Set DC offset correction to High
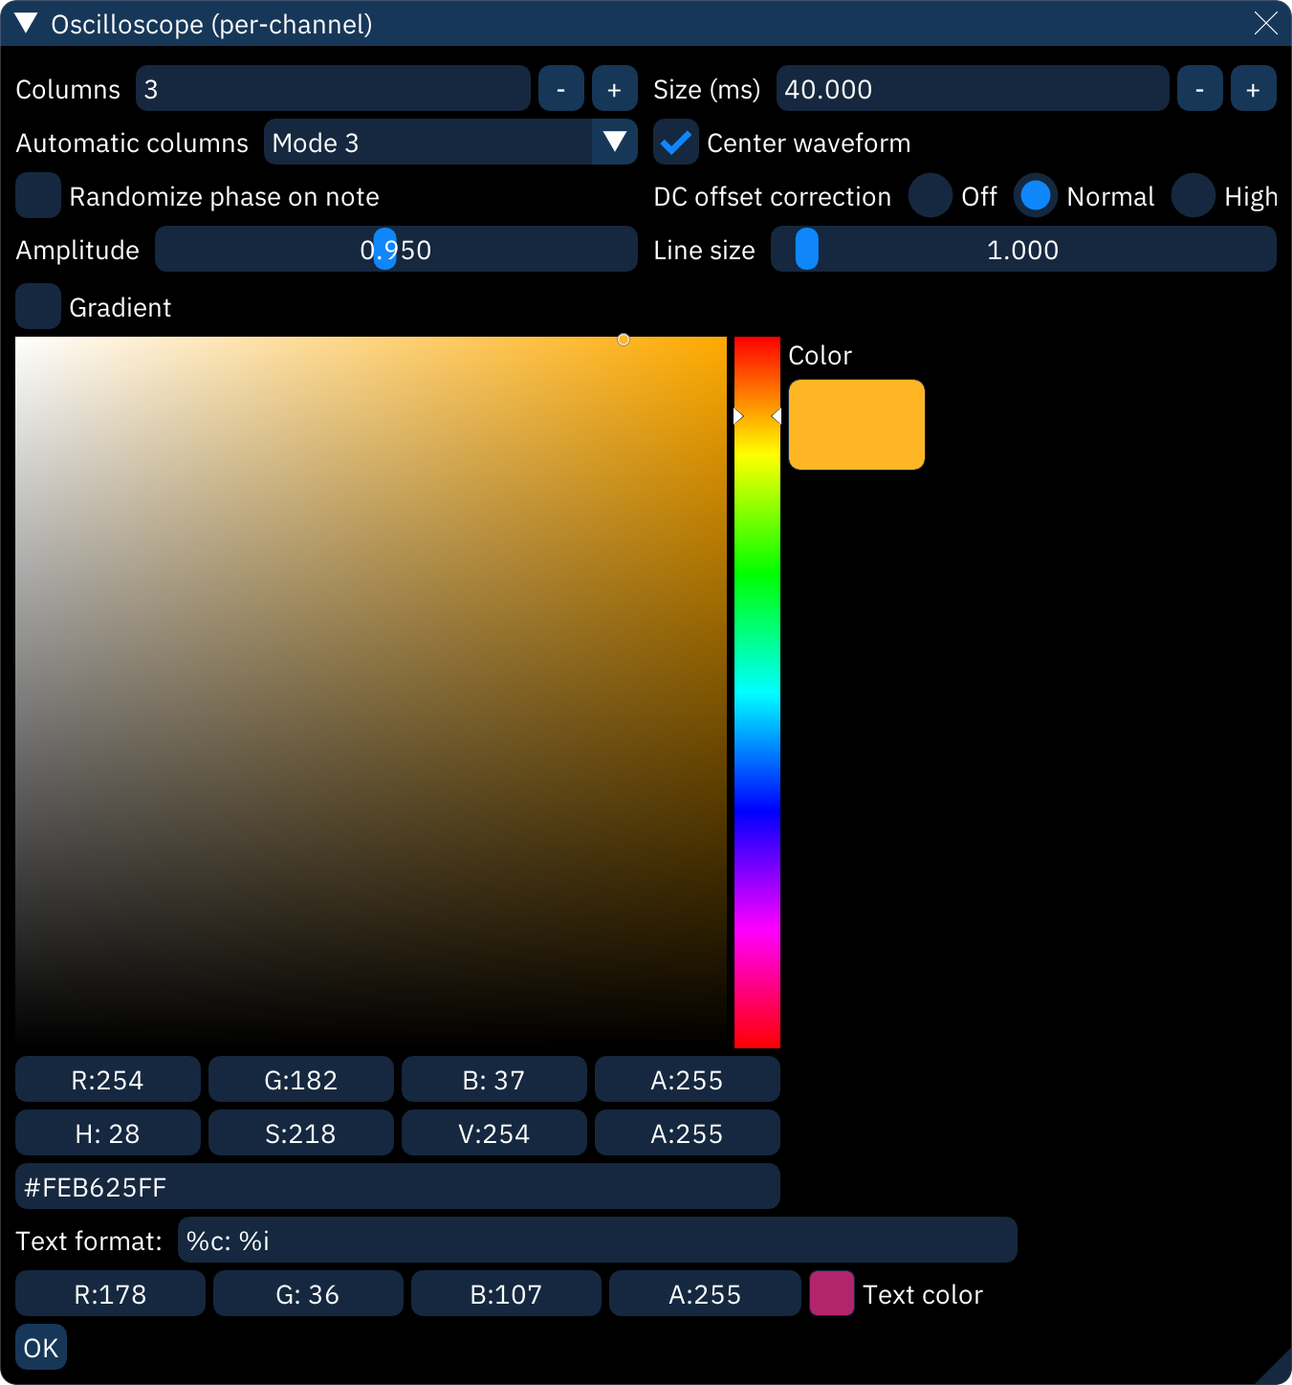 pos(1193,195)
